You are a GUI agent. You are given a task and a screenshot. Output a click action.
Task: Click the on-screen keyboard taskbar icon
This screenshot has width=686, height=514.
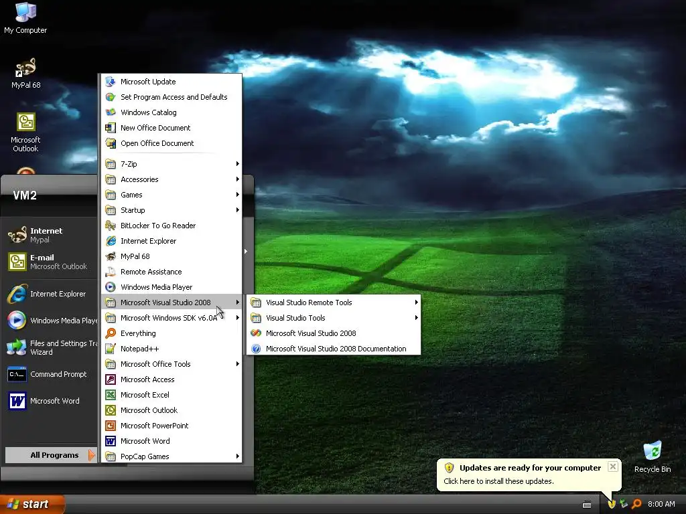pos(587,505)
